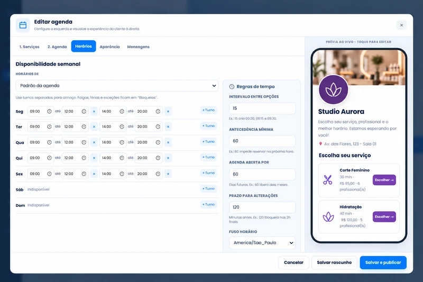The image size is (423, 282).
Task: Click the Escolha seu serviço heading
Action: (345, 156)
